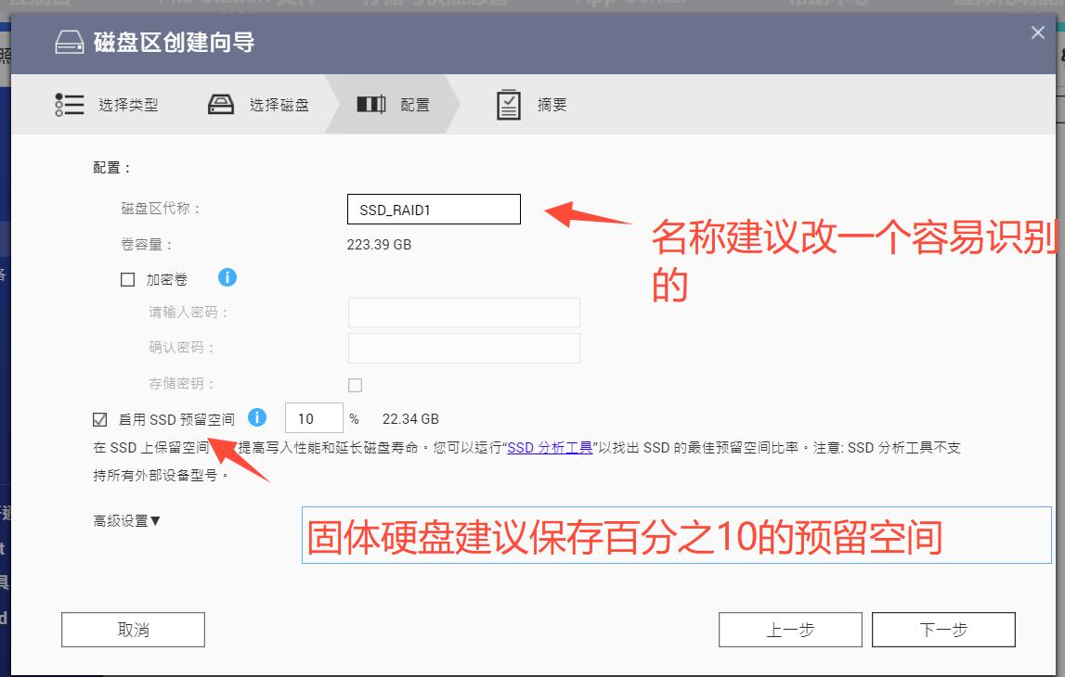The height and width of the screenshot is (677, 1065).
Task: Expand the 高级设置 advanced settings section
Action: coord(125,520)
